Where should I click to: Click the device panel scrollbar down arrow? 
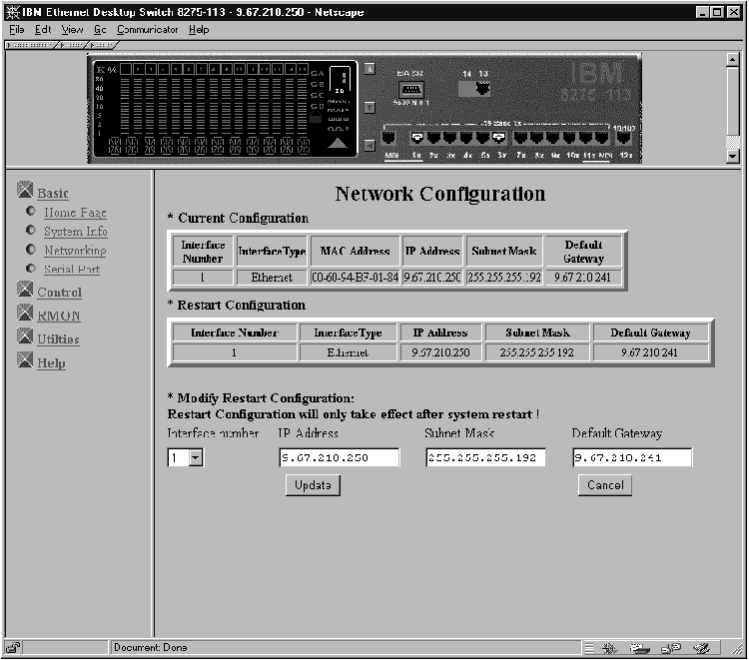click(733, 156)
